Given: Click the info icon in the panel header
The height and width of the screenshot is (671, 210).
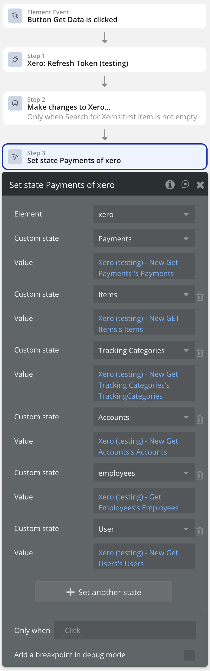Looking at the screenshot, I should (170, 185).
